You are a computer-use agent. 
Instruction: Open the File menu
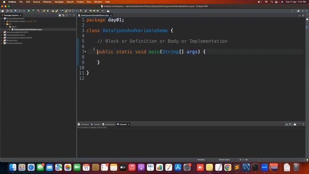pyautogui.click(x=21, y=2)
